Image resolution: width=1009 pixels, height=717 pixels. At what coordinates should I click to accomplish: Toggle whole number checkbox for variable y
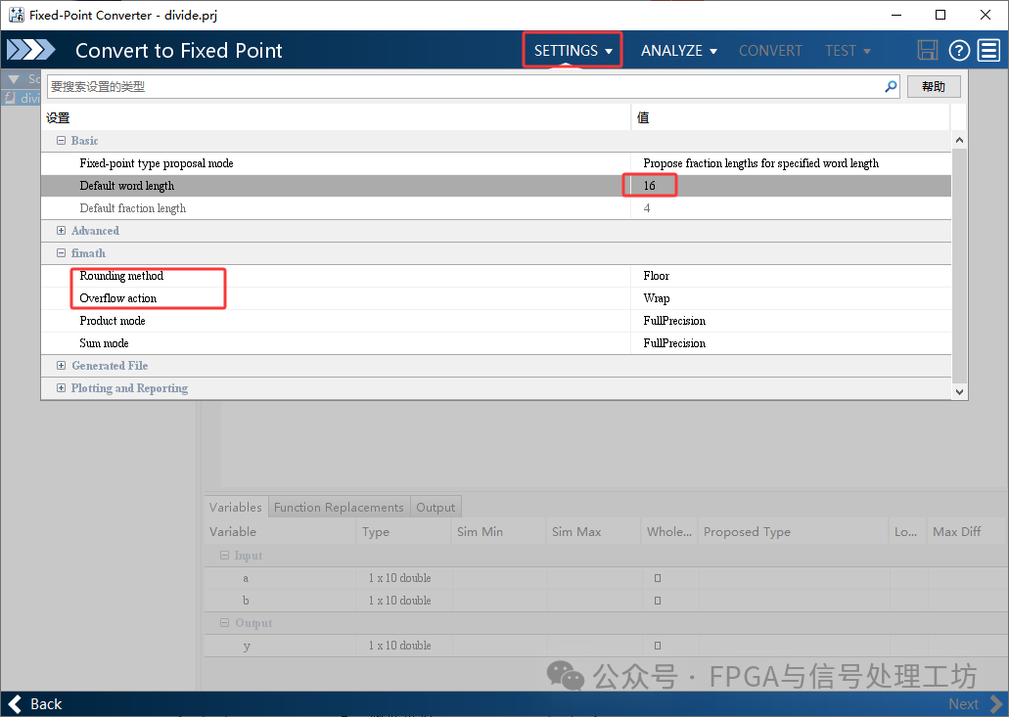click(658, 645)
